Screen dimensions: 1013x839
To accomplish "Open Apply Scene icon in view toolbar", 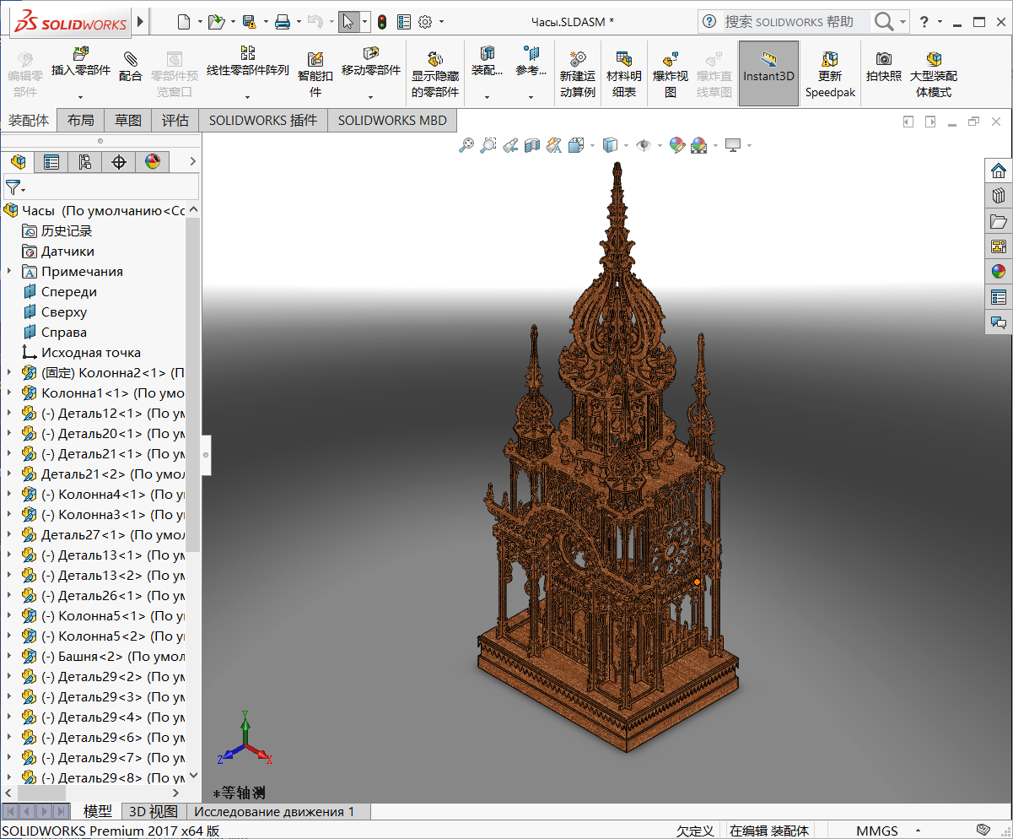I will pos(699,145).
